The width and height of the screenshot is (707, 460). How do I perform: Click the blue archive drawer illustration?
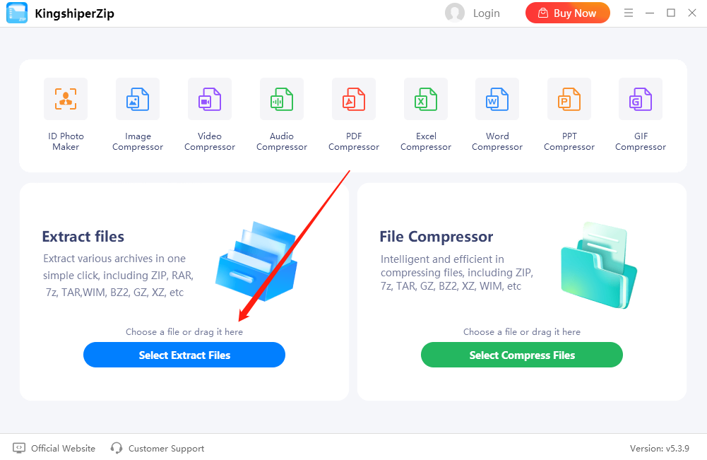(x=256, y=261)
